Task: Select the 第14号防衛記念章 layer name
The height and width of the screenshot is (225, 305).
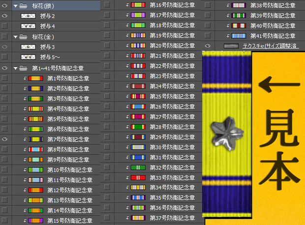Action: 70,210
